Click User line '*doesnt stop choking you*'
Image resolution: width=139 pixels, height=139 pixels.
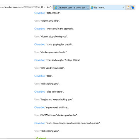51,36
